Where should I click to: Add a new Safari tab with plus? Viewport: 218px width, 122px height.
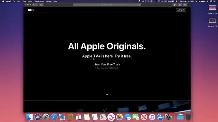pos(189,5)
